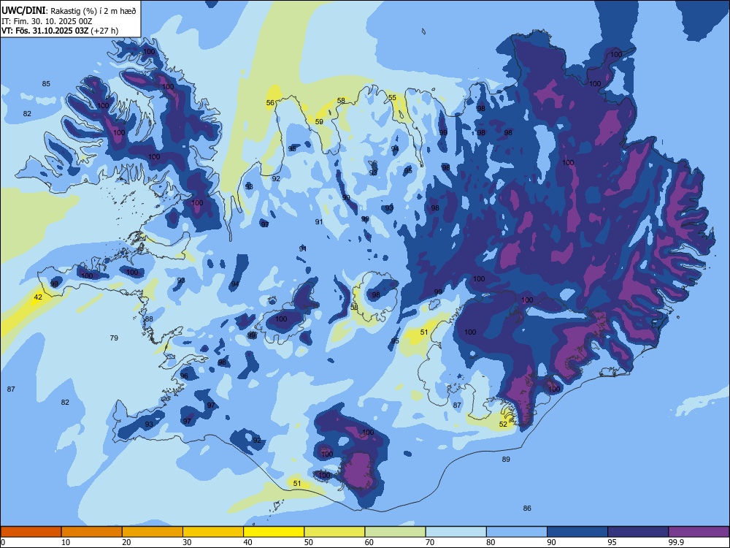730x548 pixels.
Task: Click the medium blue 80–90 legend swatch
Action: [x=517, y=532]
